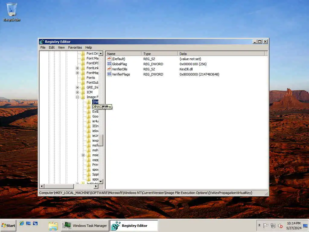Screen dimensions: 309x232
Task: Select the spoo subkey in tree
Action: (95, 169)
